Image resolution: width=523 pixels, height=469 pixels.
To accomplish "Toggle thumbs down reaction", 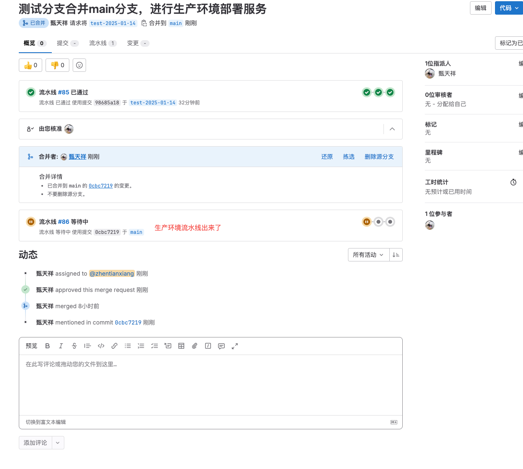I will [x=57, y=65].
